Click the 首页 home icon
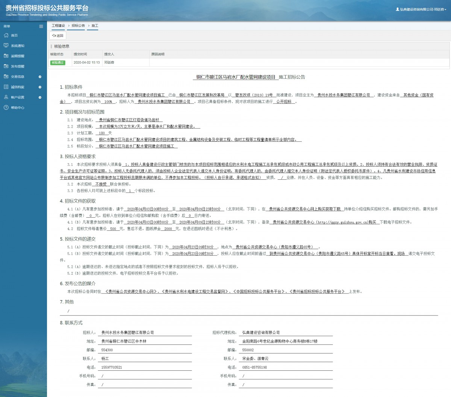The image size is (451, 397). (6, 35)
